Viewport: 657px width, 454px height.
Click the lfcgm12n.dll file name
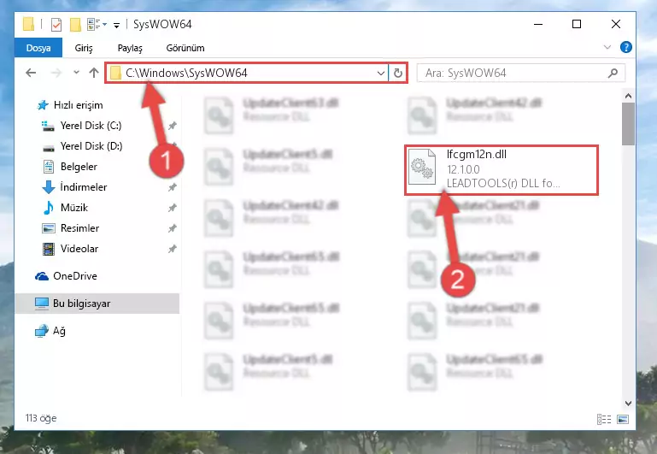(x=477, y=155)
